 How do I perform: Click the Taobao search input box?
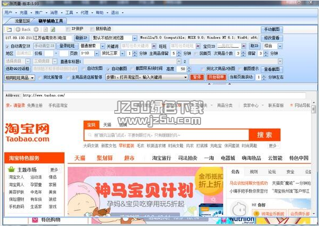click(167, 135)
